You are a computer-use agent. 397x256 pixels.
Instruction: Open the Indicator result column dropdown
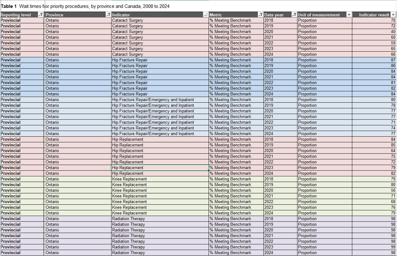tap(393, 15)
